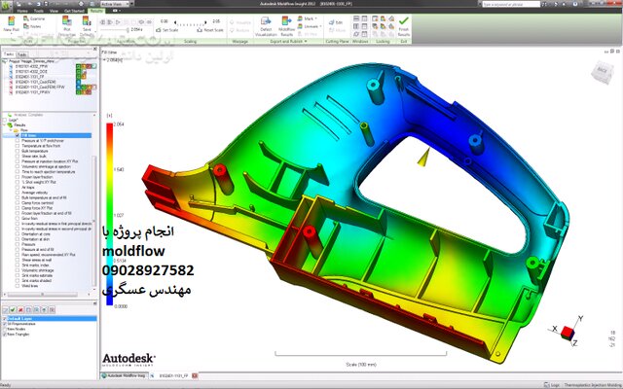Click the last layer toolbar icon
This screenshot has width=623, height=389.
tap(52, 309)
